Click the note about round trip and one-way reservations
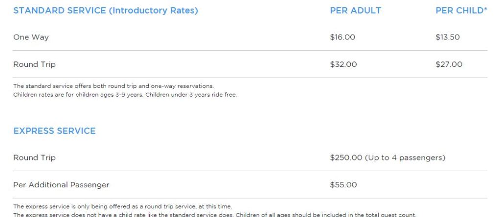The image size is (501, 217). click(113, 86)
